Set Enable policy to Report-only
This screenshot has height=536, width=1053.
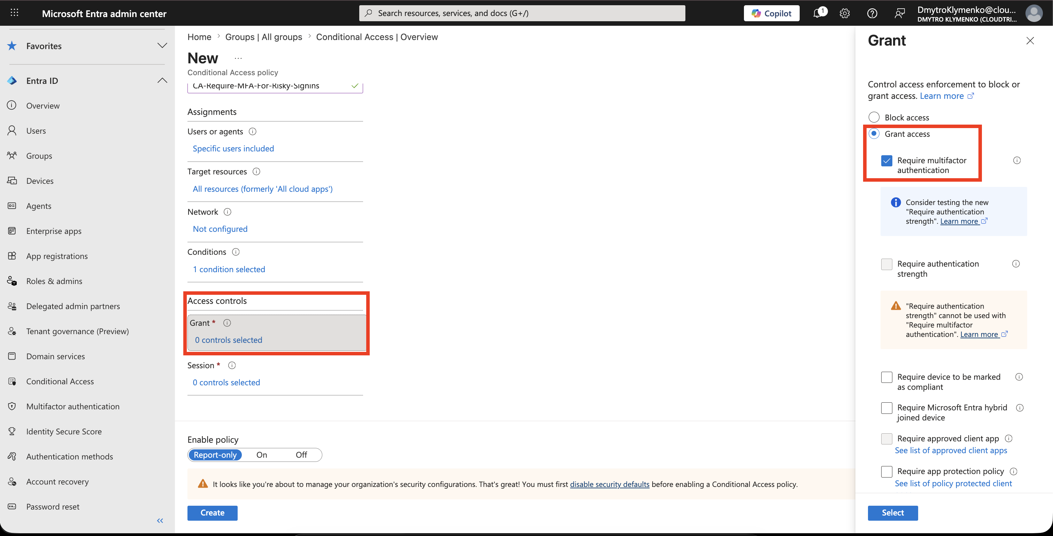pos(215,455)
